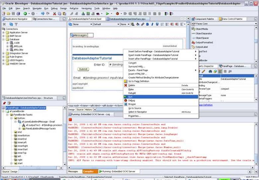Choose Run from the context menu
The width and height of the screenshot is (259, 180).
pyautogui.click(x=161, y=97)
